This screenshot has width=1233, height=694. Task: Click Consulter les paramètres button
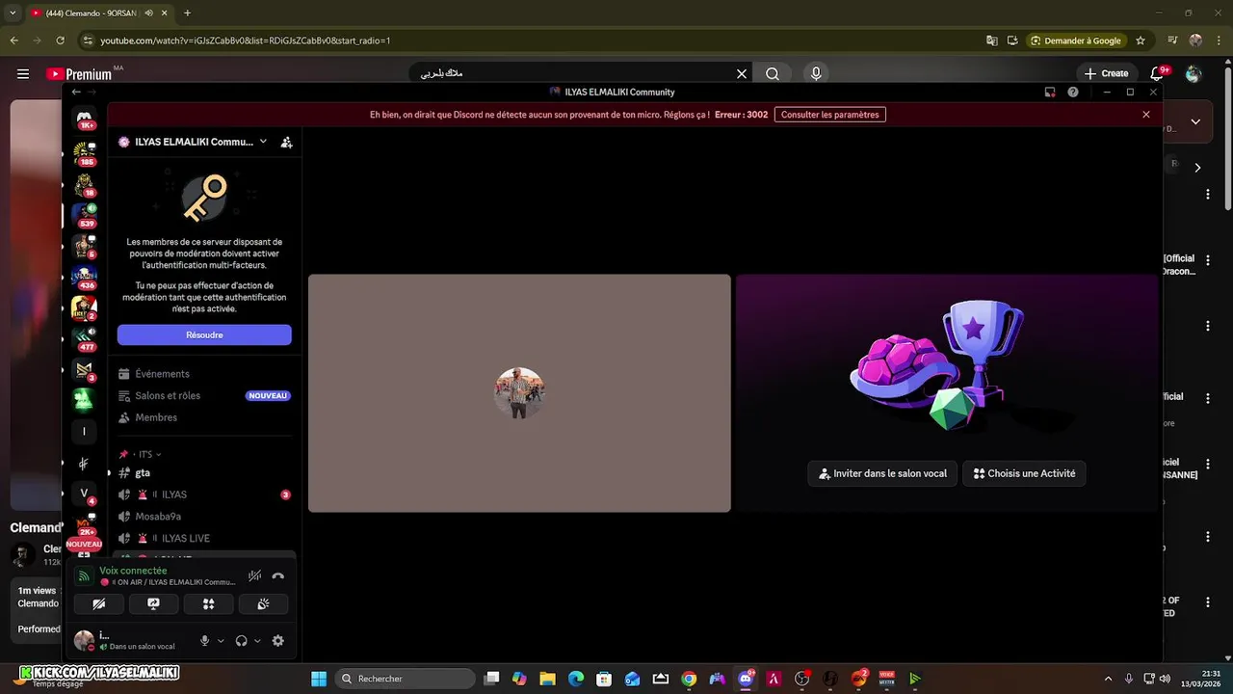tap(829, 114)
